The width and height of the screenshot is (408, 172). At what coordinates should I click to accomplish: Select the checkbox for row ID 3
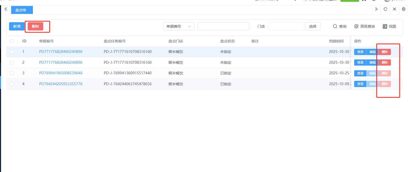pos(12,73)
